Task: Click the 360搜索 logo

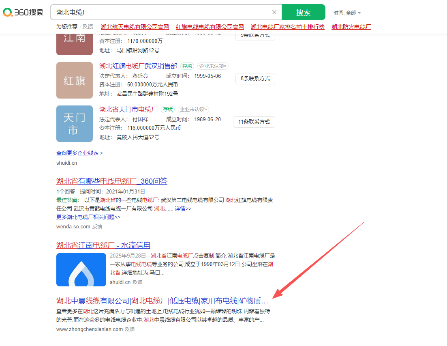Action: click(23, 13)
